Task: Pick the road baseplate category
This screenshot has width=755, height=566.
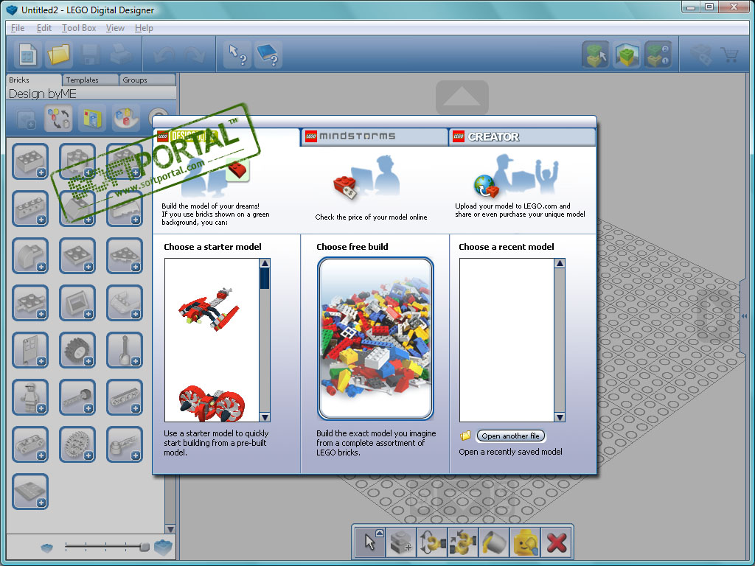Action: 29,492
